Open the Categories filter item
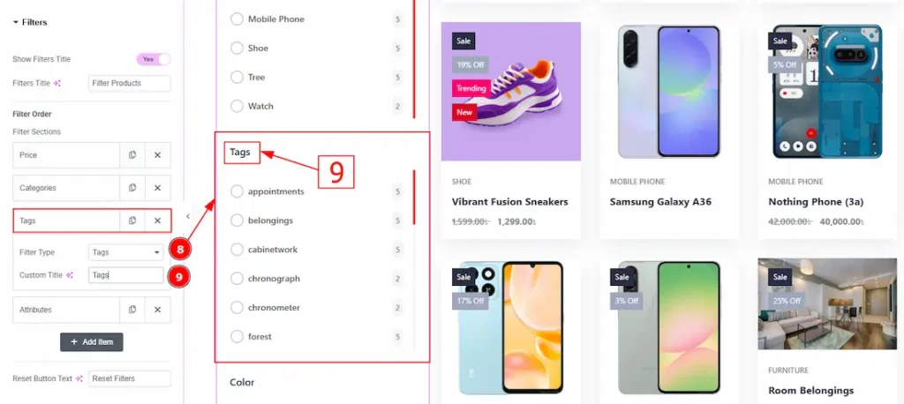Viewport: 904px width, 404px height. point(66,188)
